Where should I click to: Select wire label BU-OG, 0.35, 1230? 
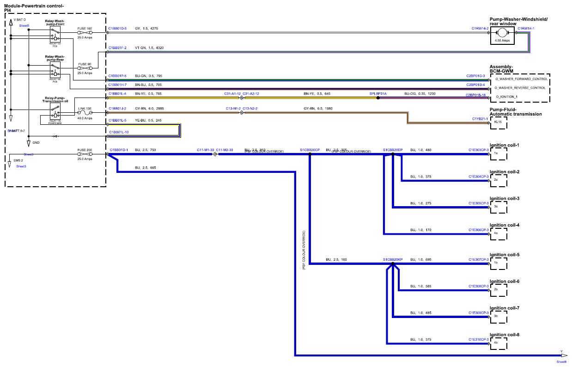click(x=420, y=94)
